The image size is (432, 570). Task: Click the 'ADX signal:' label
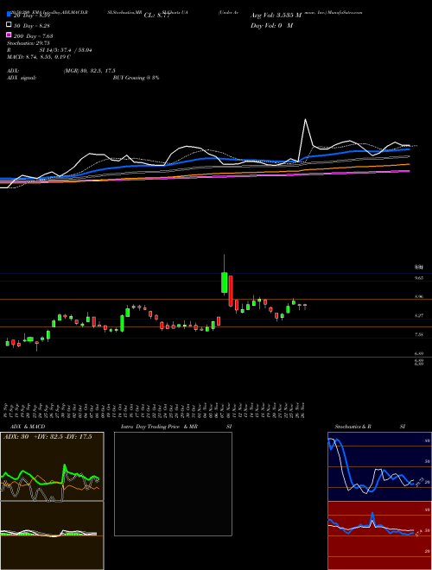tap(22, 78)
